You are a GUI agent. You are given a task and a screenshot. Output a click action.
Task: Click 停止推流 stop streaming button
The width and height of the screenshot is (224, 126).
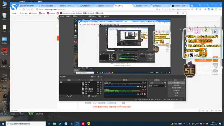pyautogui.click(x=176, y=83)
